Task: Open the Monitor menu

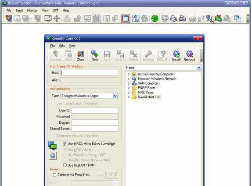Action: (x=32, y=11)
